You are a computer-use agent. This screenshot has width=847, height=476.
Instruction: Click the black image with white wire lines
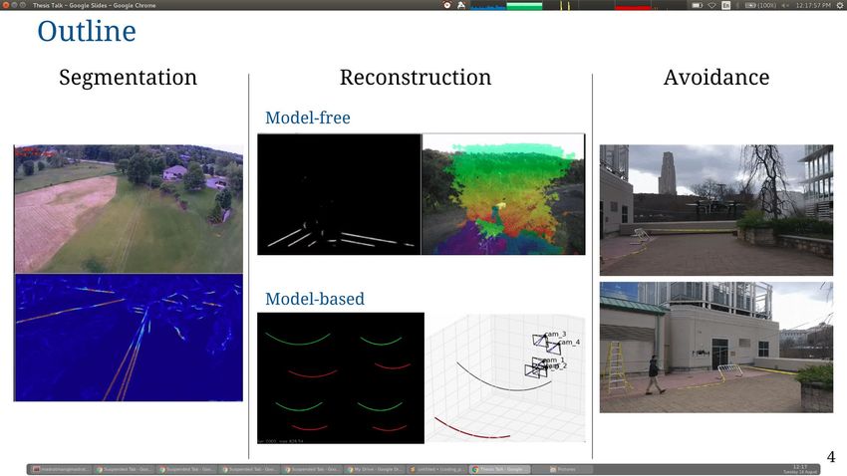(339, 194)
